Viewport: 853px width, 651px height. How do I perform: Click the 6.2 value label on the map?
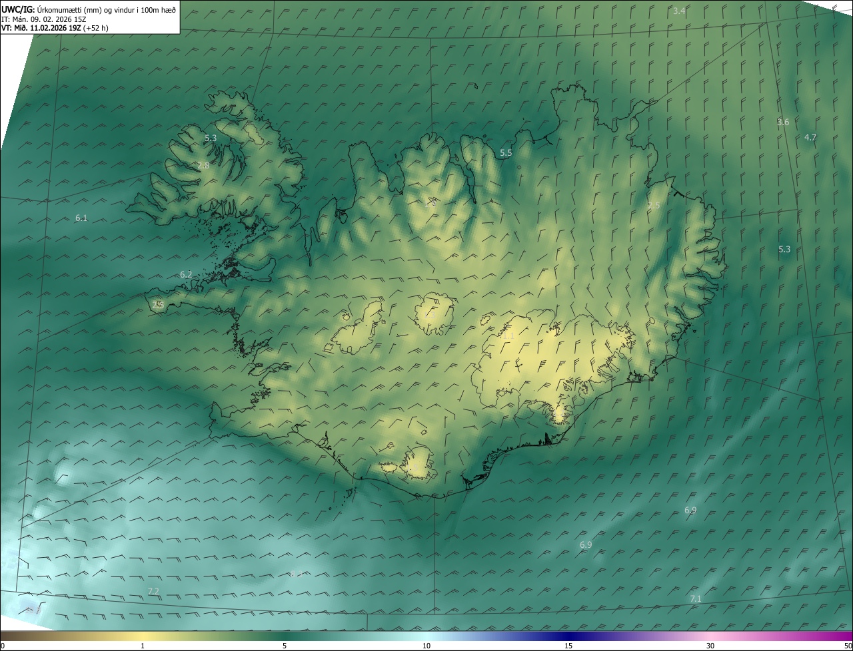coord(186,274)
